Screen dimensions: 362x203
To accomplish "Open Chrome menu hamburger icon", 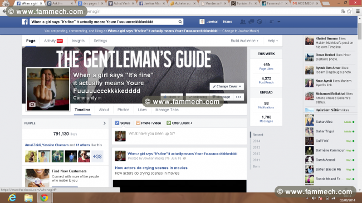I will [358, 11].
